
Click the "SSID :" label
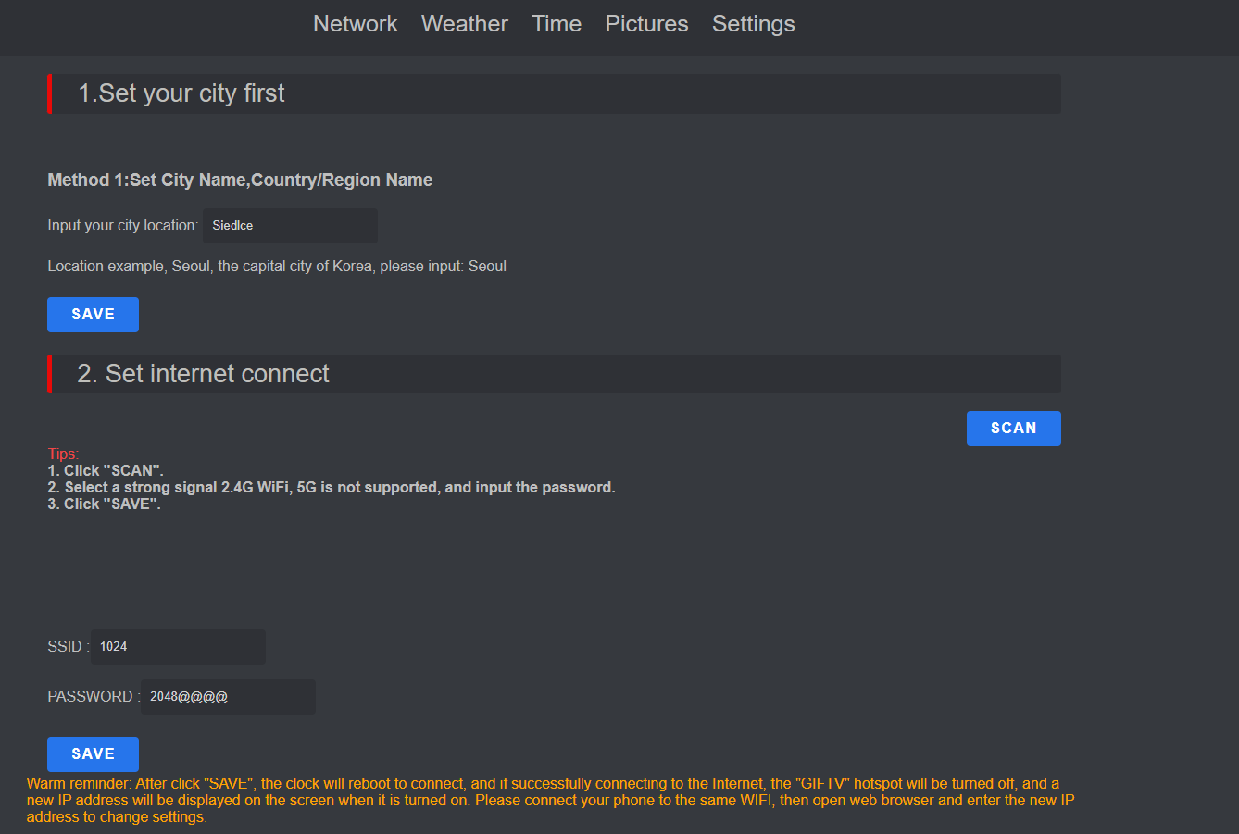click(x=69, y=647)
